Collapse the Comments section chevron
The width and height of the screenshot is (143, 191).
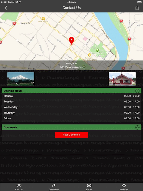tap(137, 127)
